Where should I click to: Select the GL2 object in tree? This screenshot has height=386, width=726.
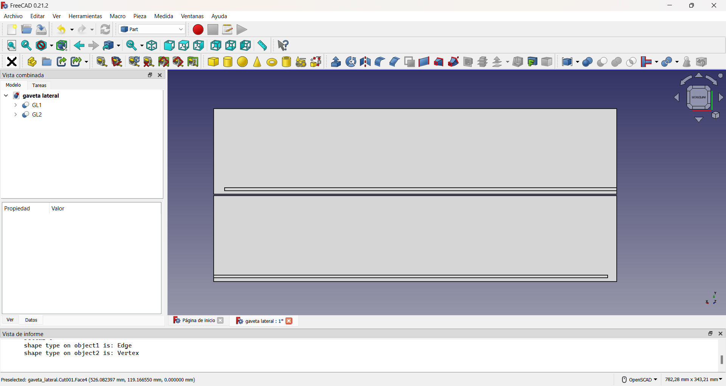37,115
